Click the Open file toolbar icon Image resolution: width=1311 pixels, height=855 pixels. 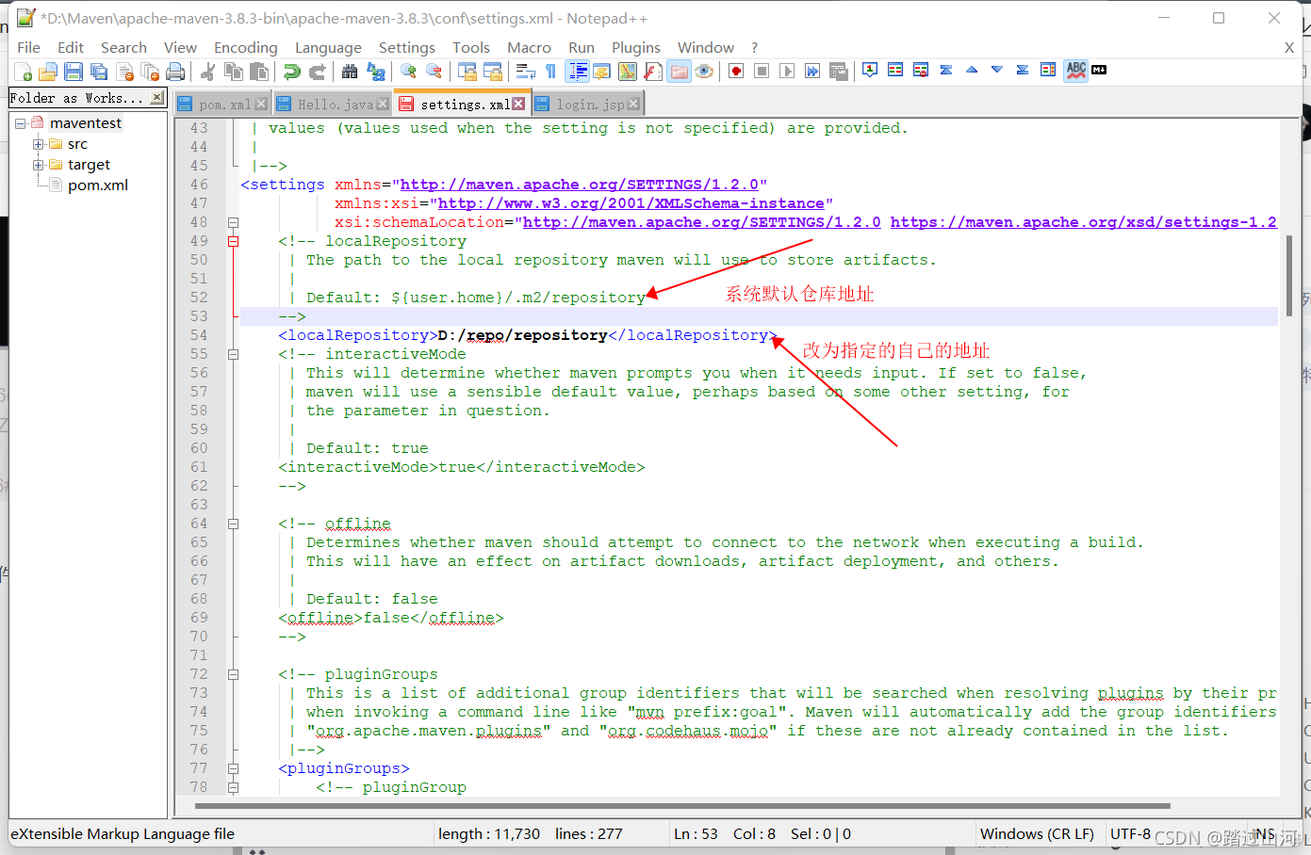coord(48,72)
